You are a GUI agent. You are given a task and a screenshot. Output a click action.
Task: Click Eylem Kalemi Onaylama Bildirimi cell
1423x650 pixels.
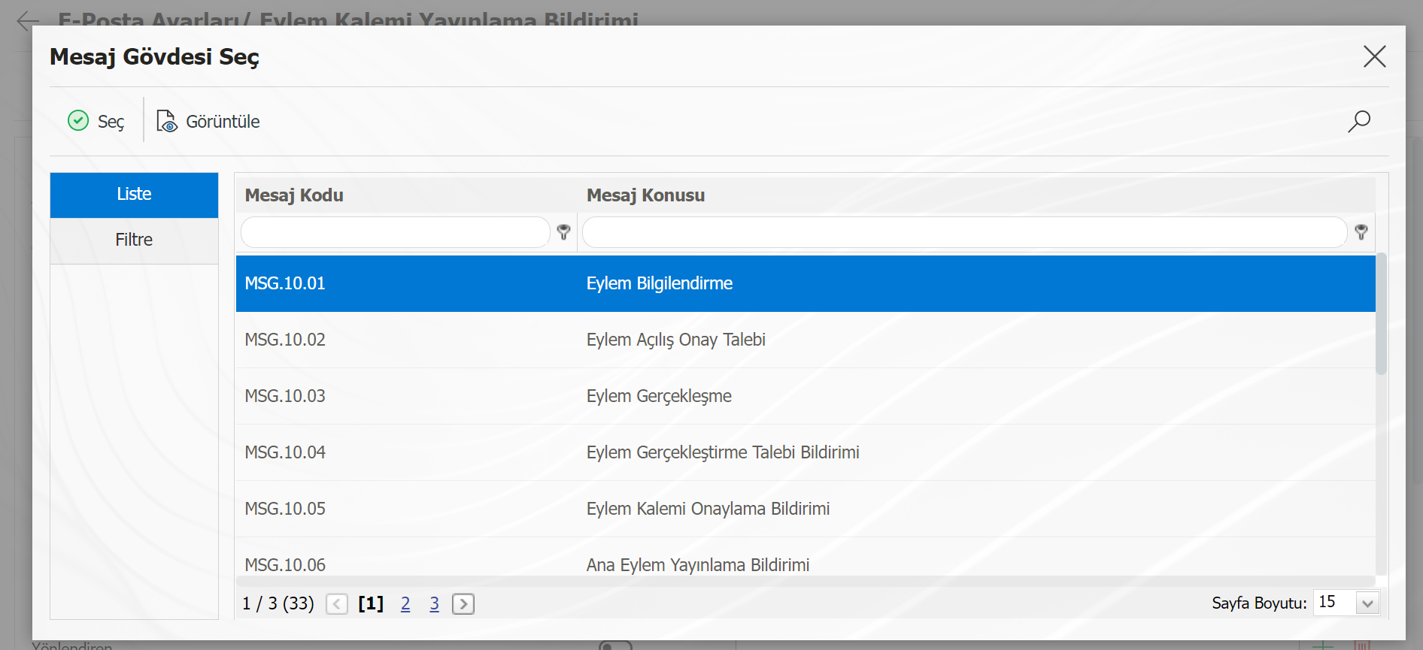point(708,509)
